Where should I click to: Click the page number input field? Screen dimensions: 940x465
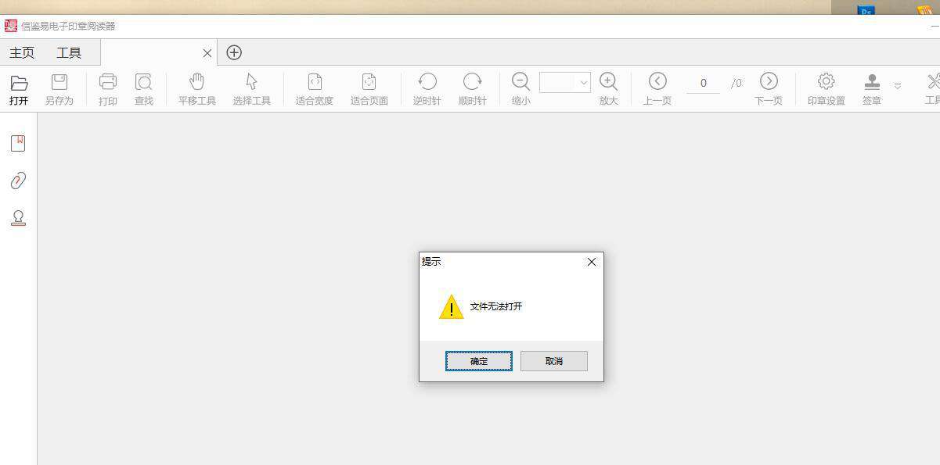coord(703,83)
